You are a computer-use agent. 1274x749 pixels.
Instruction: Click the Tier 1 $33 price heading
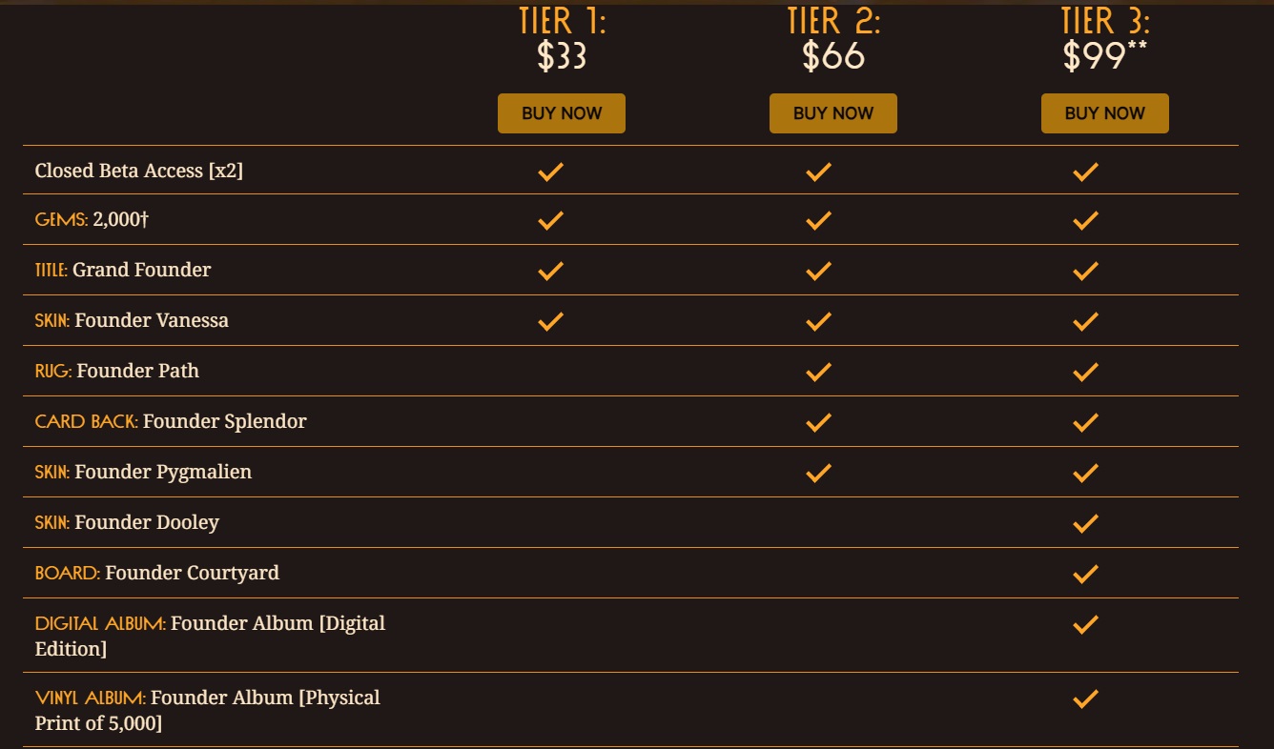(x=562, y=55)
